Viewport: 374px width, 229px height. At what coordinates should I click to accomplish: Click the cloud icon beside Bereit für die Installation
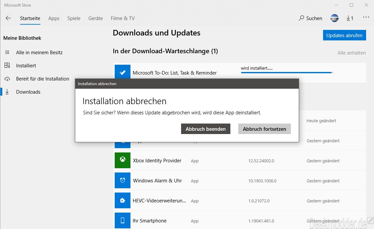click(x=7, y=79)
